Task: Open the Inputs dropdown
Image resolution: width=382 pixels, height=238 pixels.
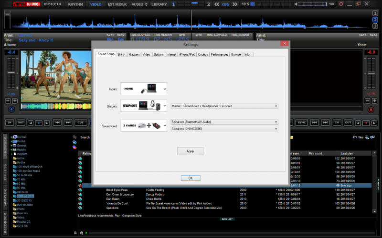Action: click(x=144, y=89)
